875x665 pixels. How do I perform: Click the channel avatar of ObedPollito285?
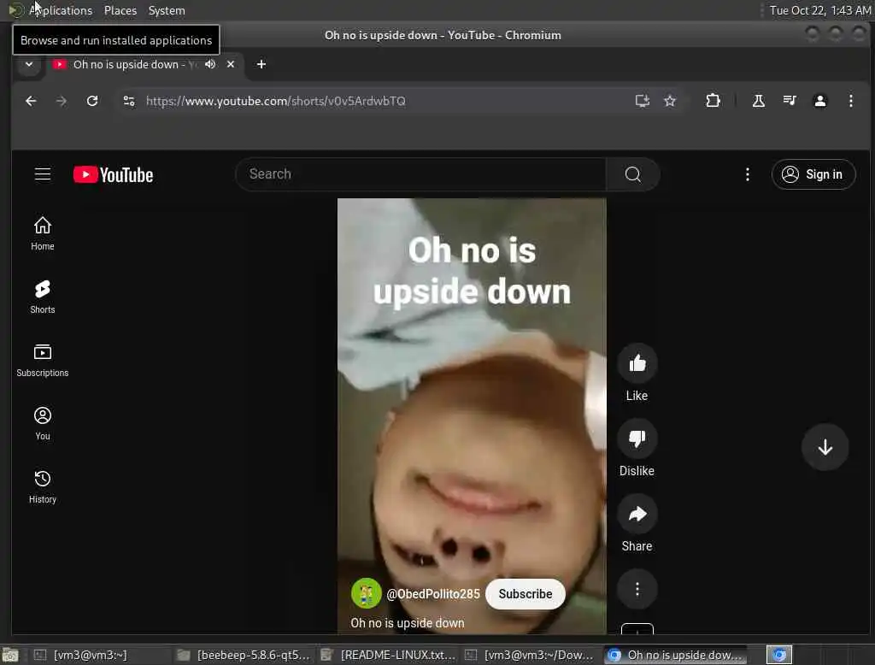pyautogui.click(x=366, y=593)
